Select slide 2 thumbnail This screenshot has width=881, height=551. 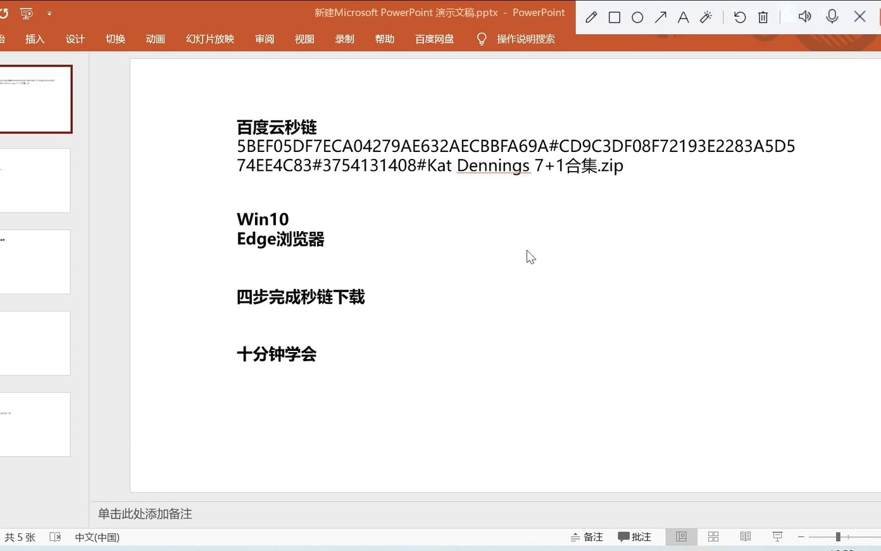point(35,180)
